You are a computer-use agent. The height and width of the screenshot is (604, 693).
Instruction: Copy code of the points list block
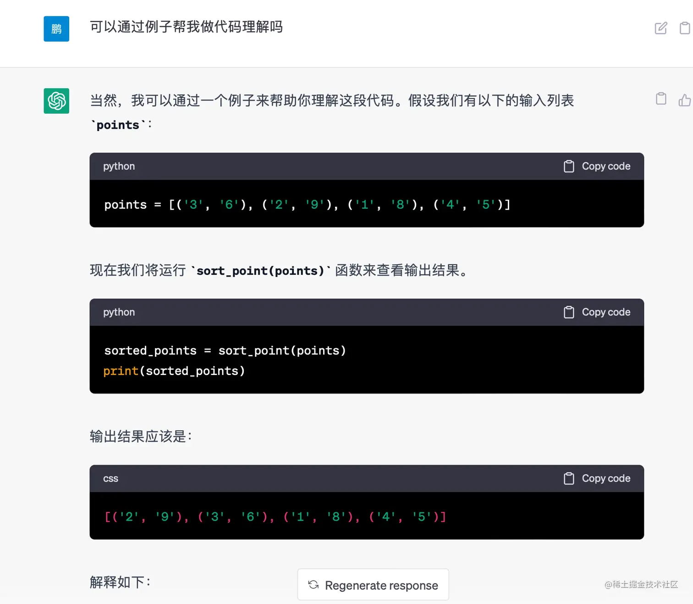[597, 166]
